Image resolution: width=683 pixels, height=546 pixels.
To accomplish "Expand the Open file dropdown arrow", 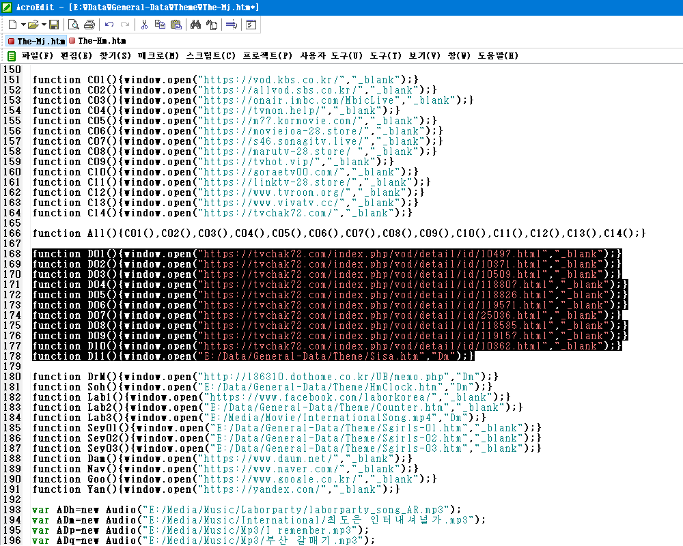I will [44, 25].
